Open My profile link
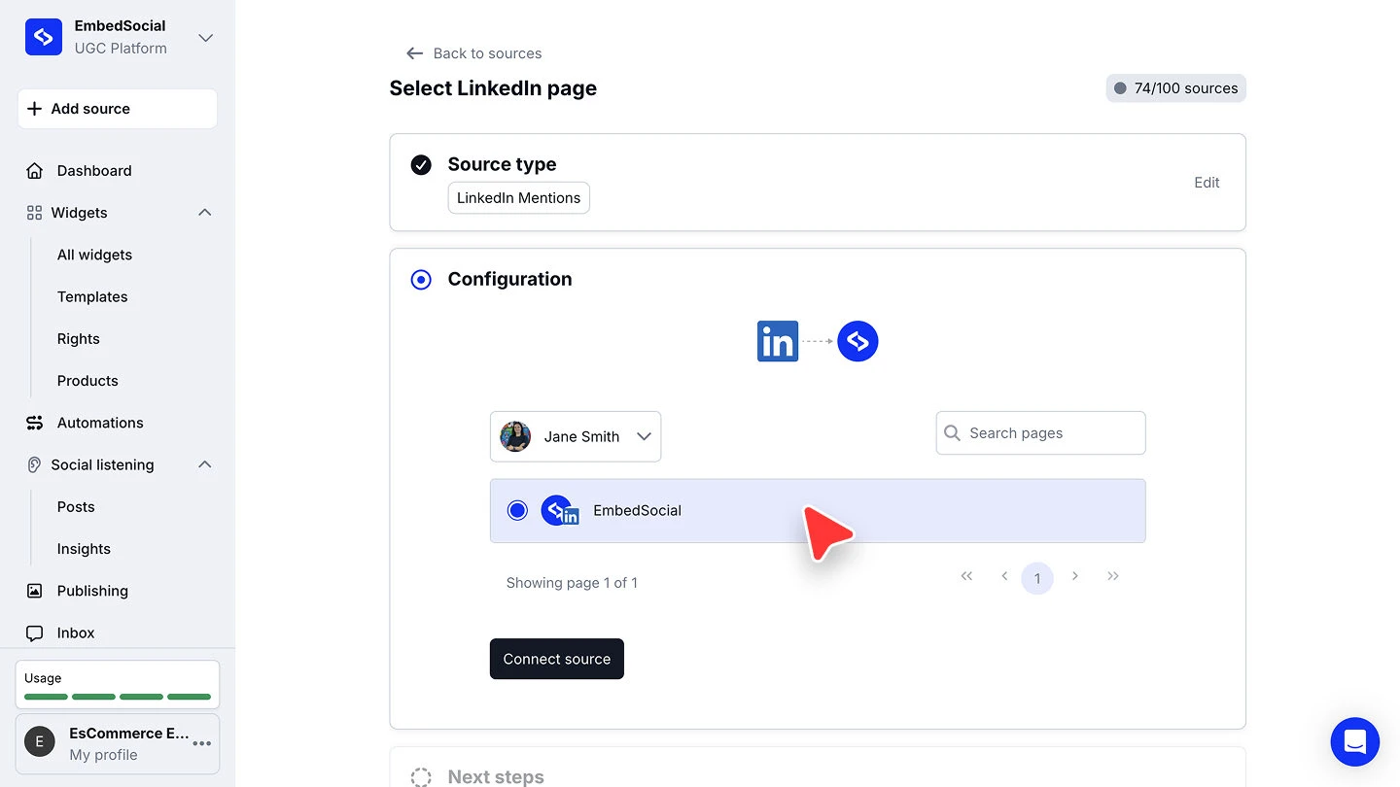The height and width of the screenshot is (787, 1400). (x=103, y=755)
